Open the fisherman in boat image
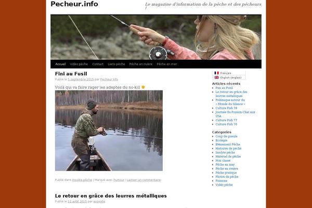 (x=109, y=131)
